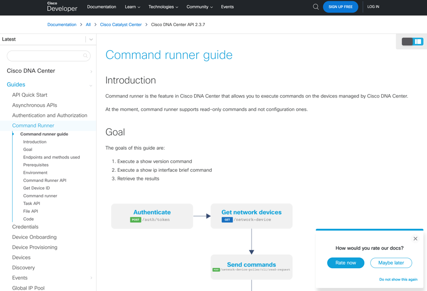
Task: Go to Cisco Catalyst Center breadcrumb
Action: pyautogui.click(x=121, y=25)
